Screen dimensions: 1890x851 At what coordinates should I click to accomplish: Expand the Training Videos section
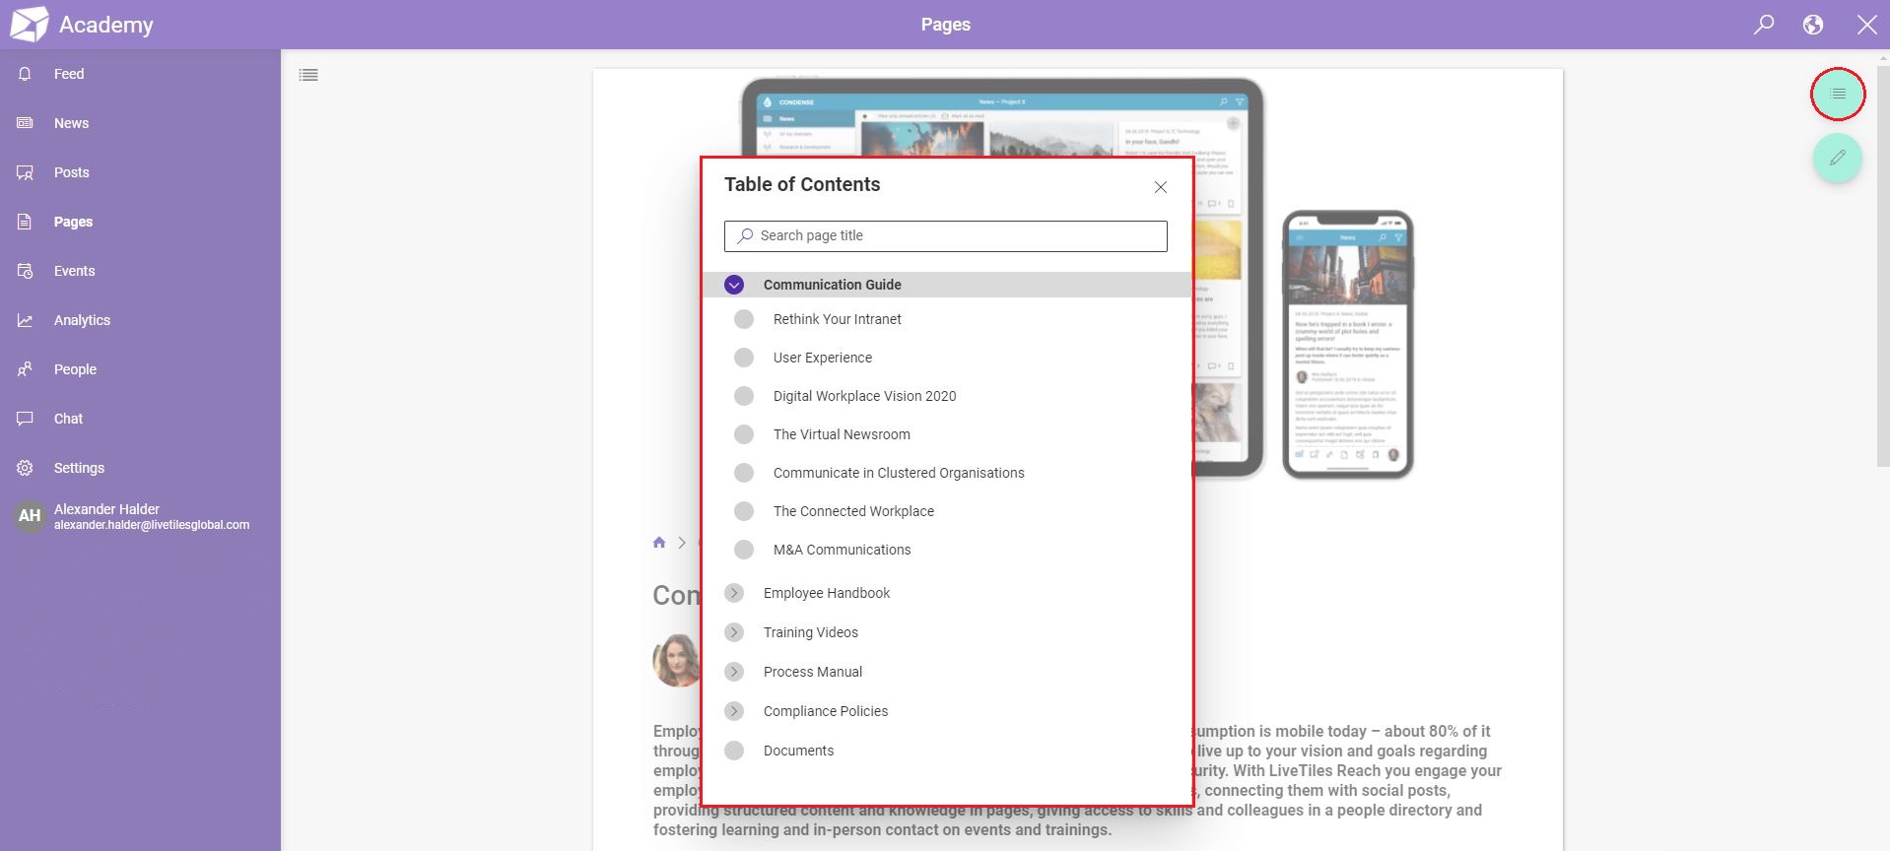tap(734, 632)
